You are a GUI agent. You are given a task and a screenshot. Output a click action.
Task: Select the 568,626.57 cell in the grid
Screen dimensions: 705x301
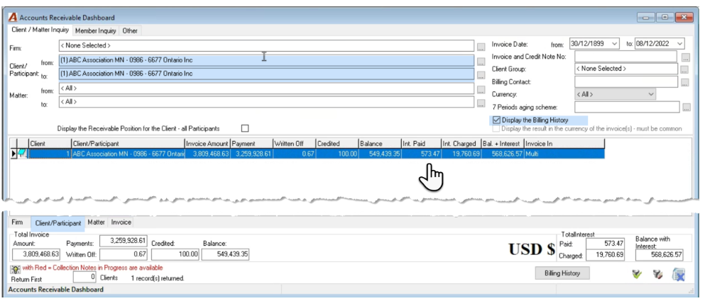(x=502, y=154)
